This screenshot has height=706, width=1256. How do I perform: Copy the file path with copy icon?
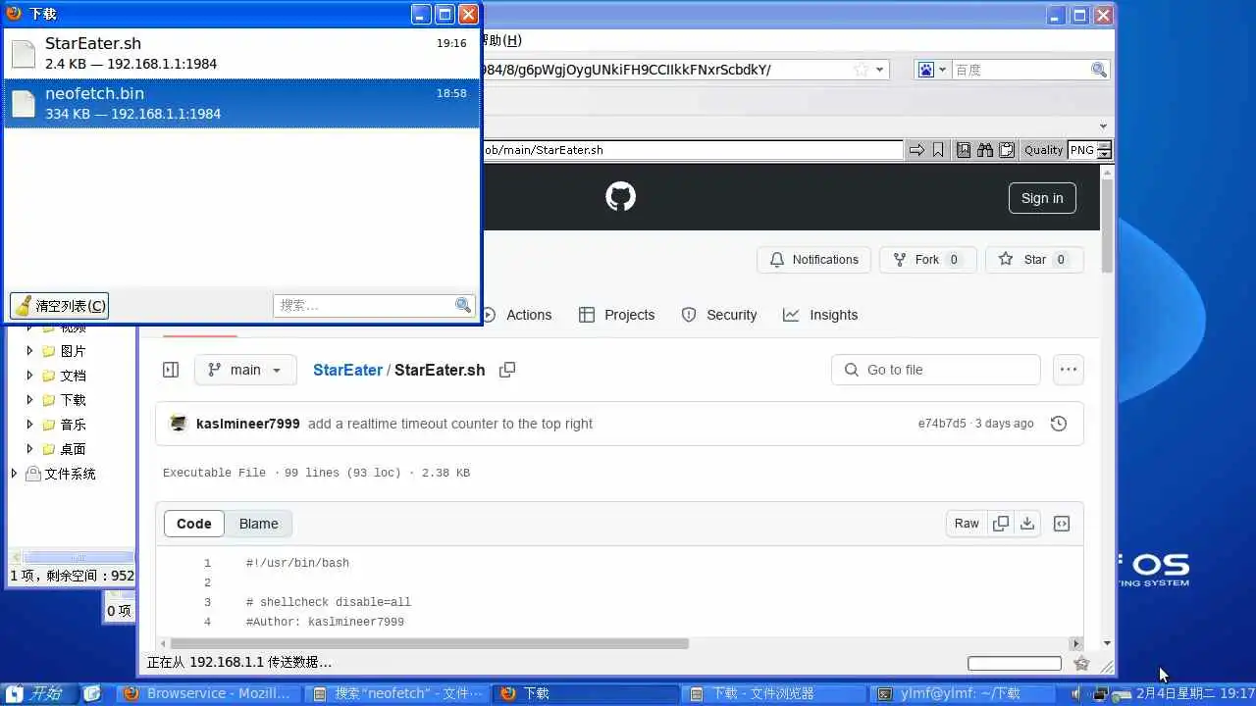[x=507, y=370]
